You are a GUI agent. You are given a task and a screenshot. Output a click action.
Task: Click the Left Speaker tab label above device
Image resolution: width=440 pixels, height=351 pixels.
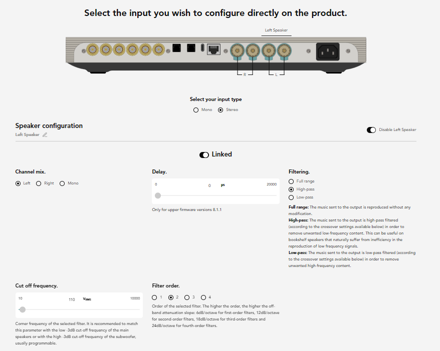[x=276, y=30]
